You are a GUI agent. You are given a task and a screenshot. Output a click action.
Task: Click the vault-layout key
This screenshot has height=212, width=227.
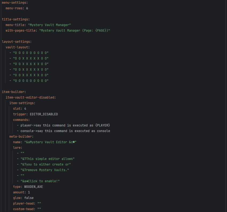click(18, 47)
